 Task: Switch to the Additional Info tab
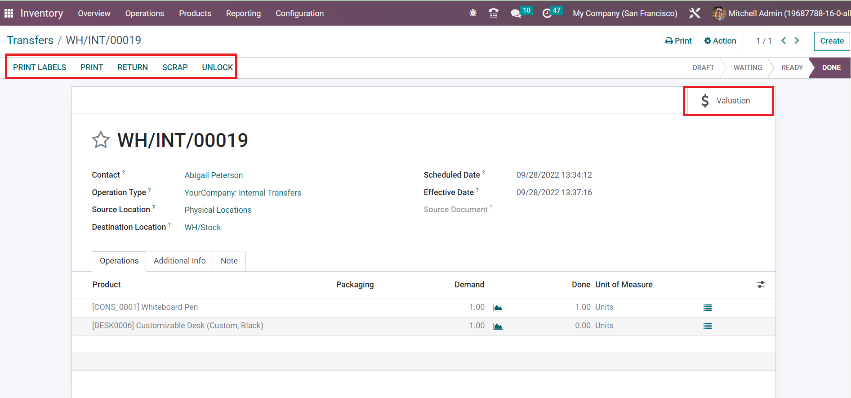pos(179,261)
